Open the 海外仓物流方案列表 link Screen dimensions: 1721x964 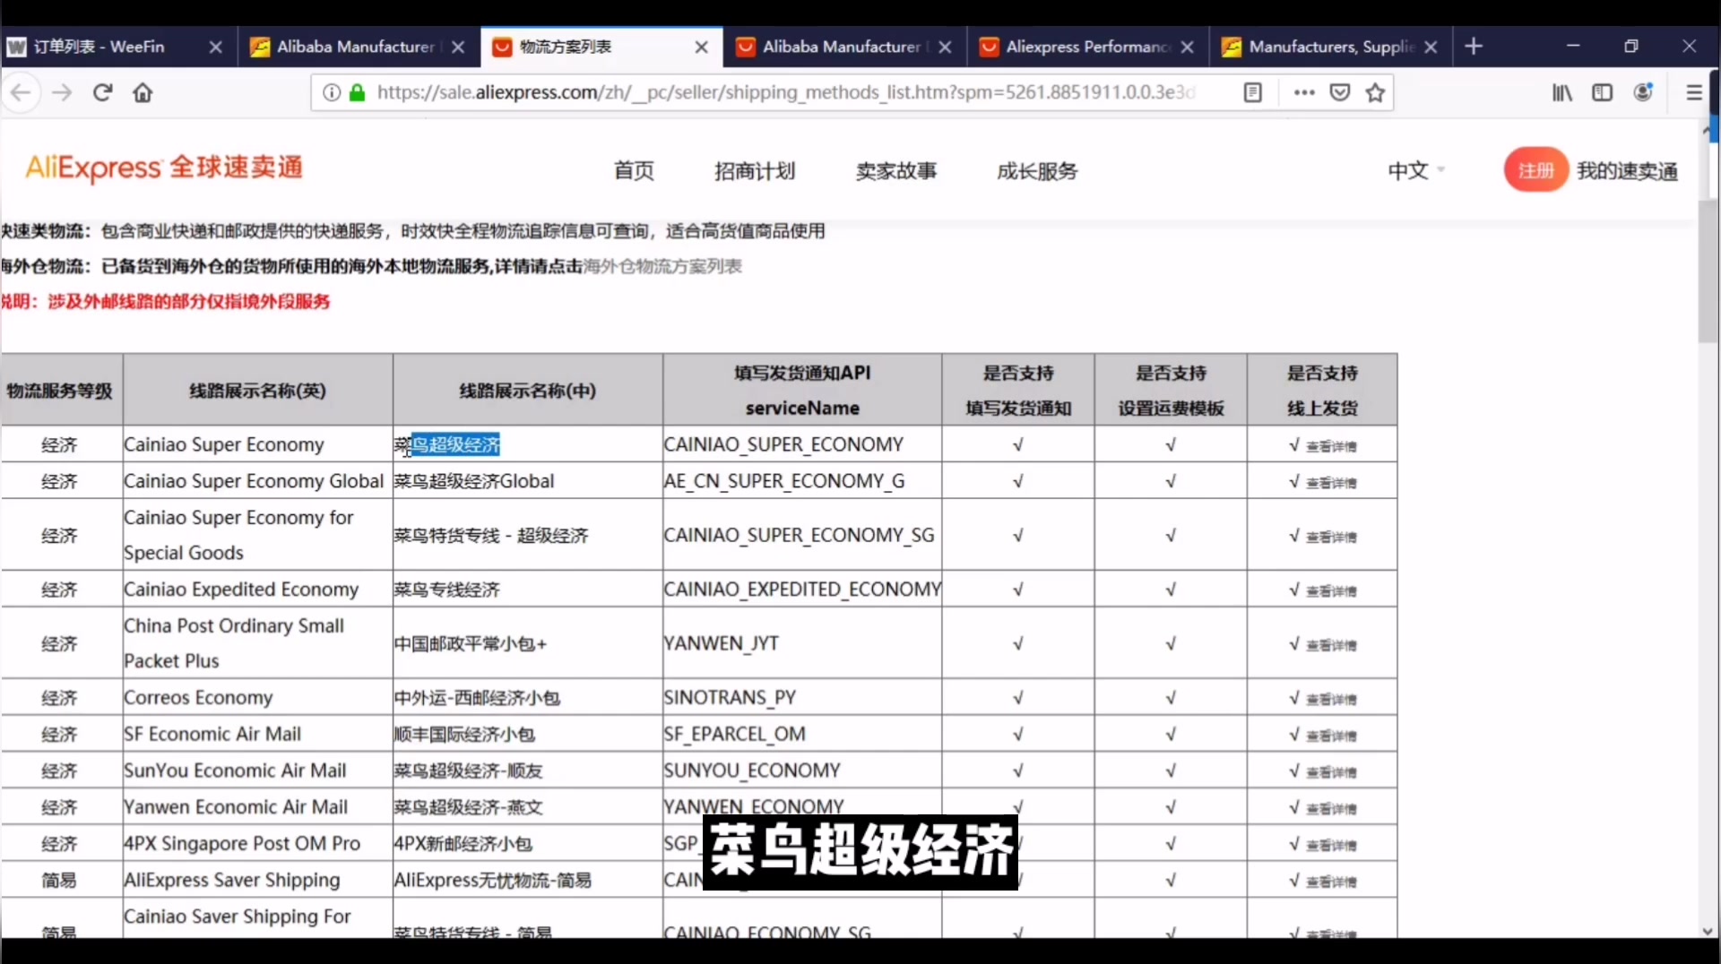click(x=662, y=266)
